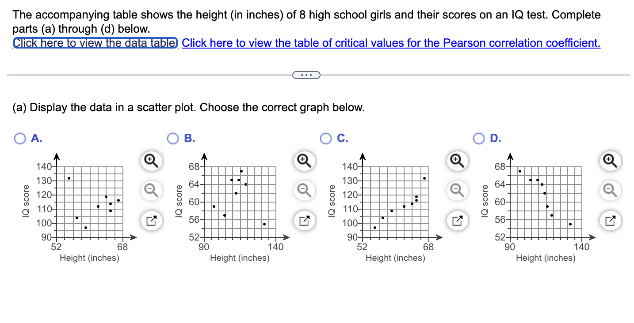Click the zoom-out magnifier beside graph C

click(457, 191)
